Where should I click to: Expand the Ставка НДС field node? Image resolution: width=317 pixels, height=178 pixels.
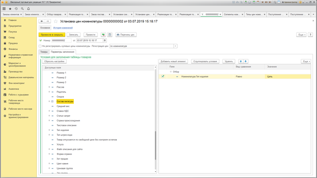(49, 111)
